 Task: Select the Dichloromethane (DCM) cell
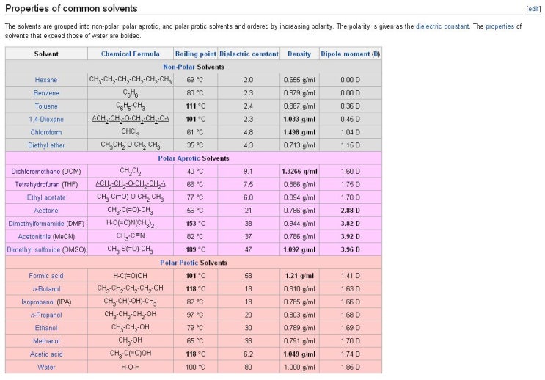(x=46, y=172)
